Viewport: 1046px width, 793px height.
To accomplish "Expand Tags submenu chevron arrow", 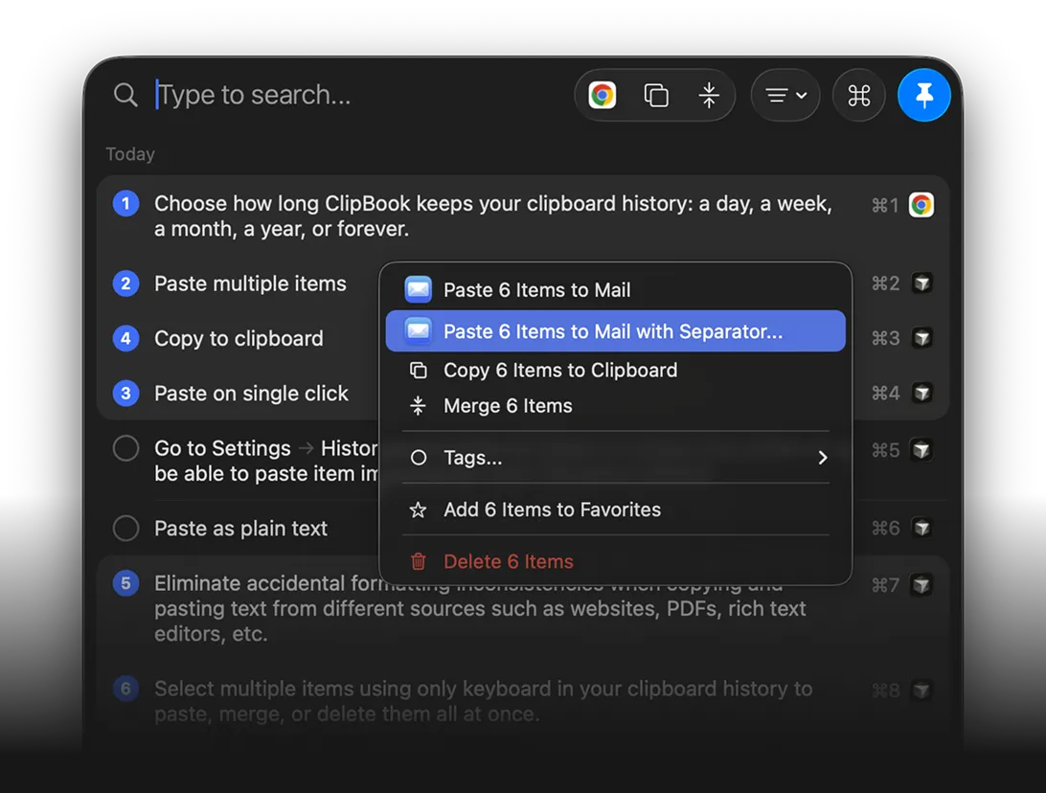I will tap(823, 458).
